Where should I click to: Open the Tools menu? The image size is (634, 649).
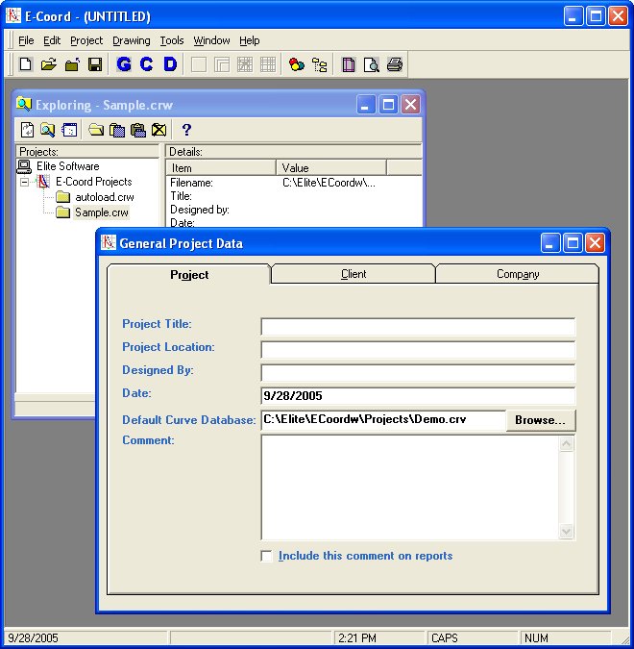click(172, 40)
